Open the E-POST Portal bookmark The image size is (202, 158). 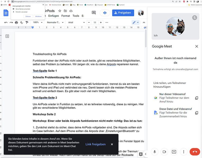(x=110, y=5)
